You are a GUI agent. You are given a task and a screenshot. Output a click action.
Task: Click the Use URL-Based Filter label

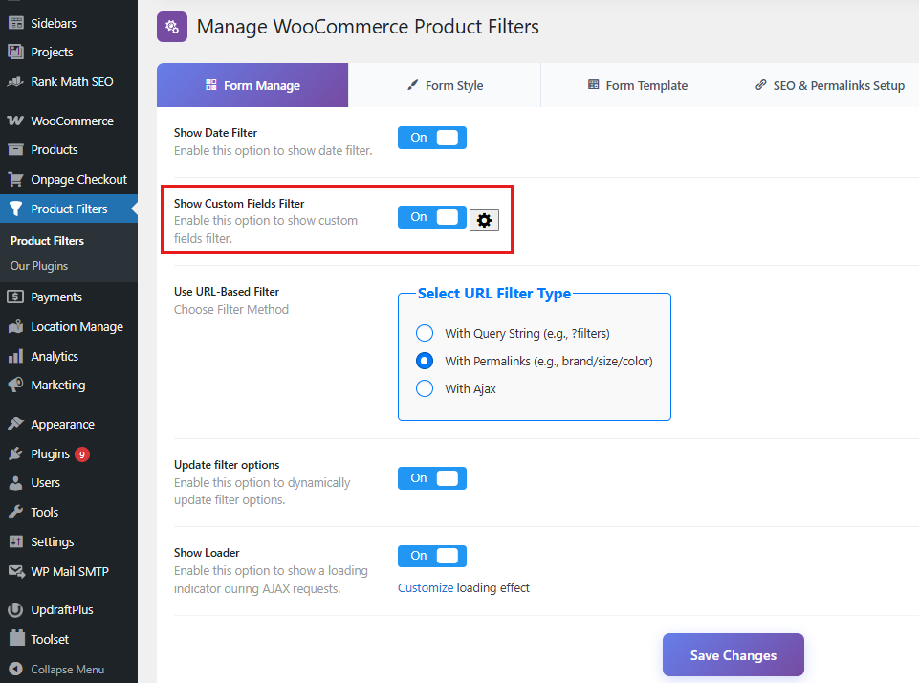[x=227, y=292]
